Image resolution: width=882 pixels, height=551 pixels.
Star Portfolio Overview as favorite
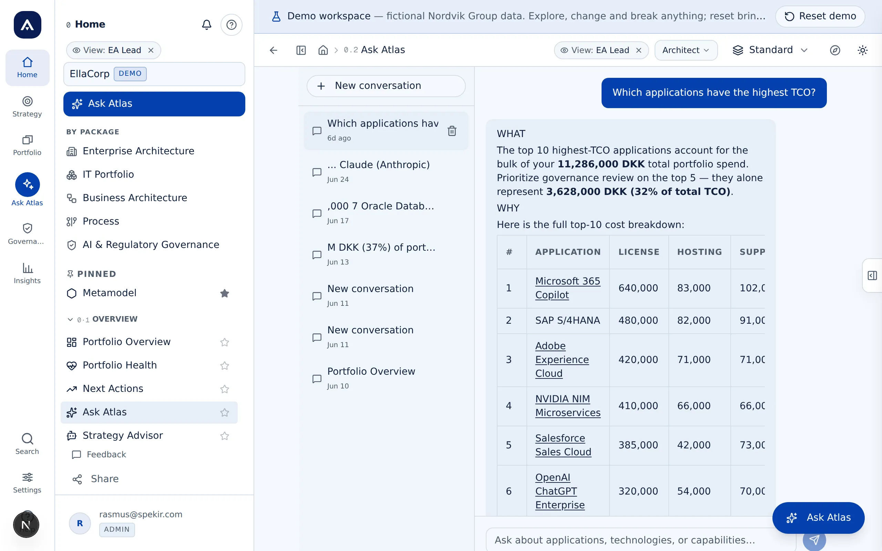point(225,342)
